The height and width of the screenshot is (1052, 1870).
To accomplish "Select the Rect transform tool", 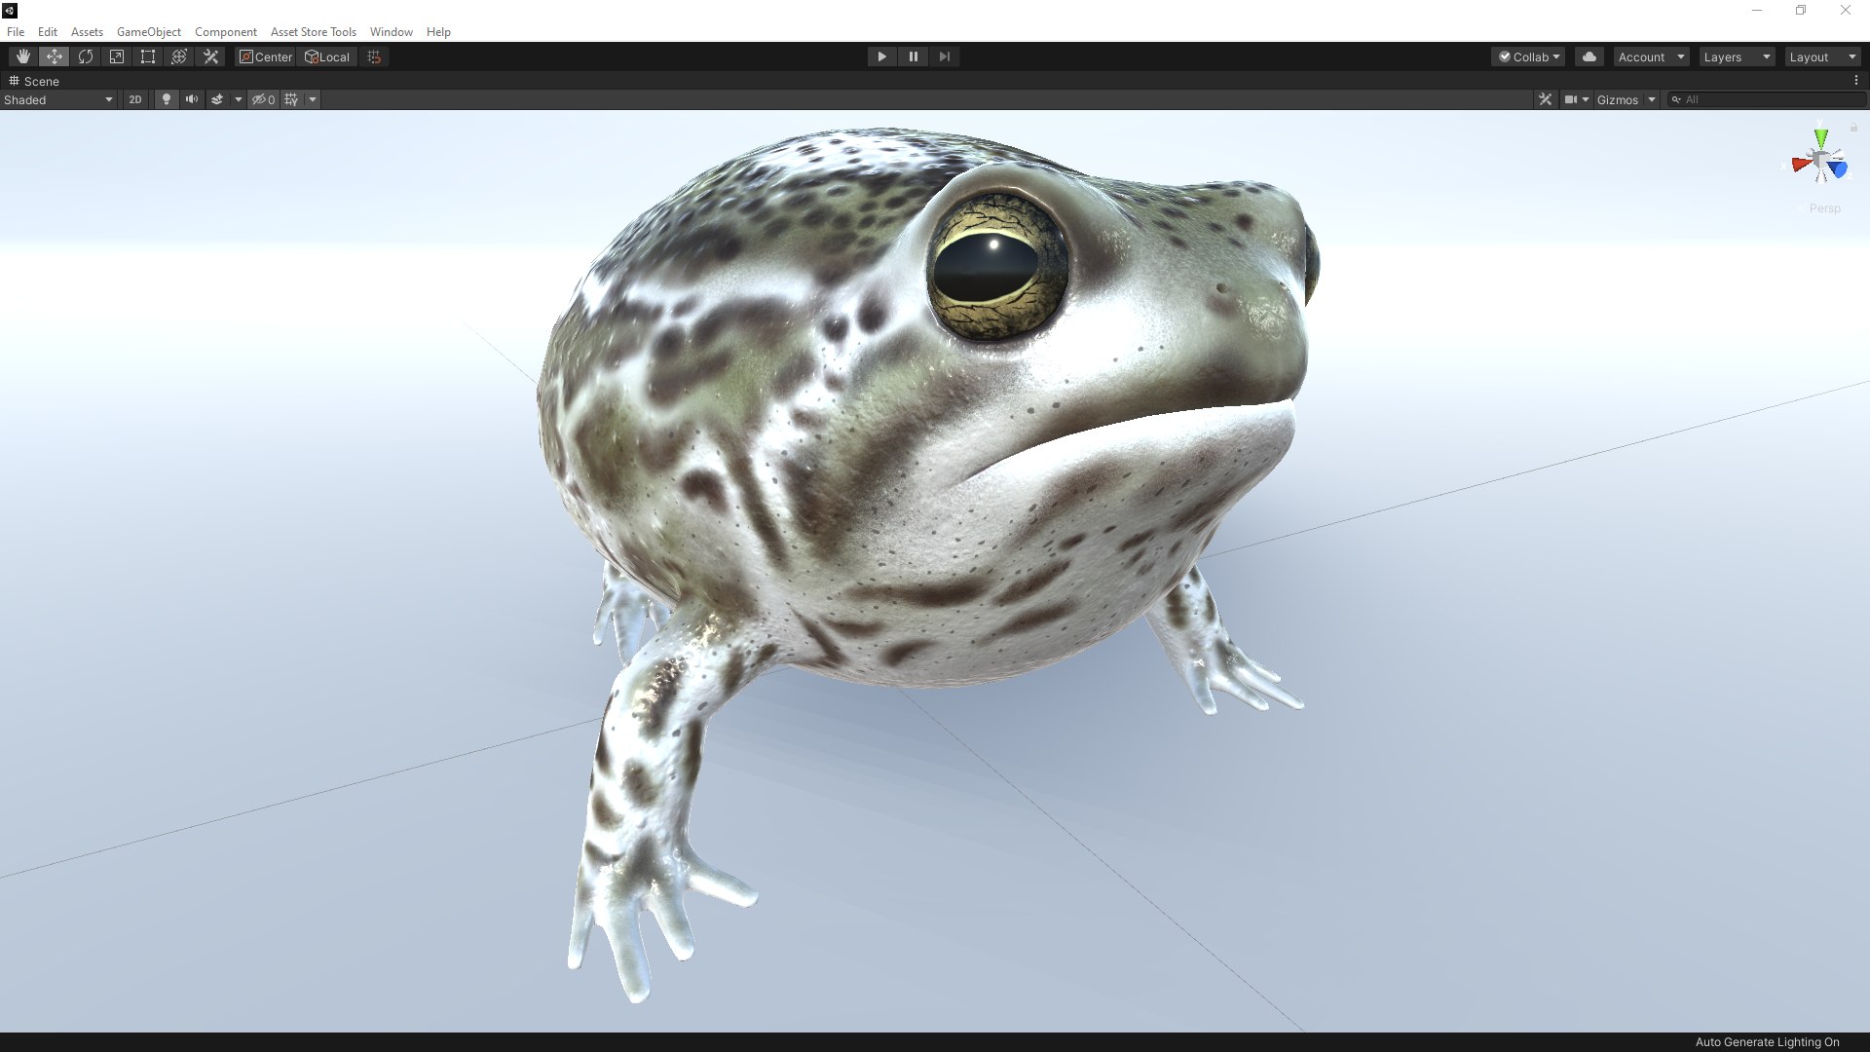I will click(x=148, y=56).
